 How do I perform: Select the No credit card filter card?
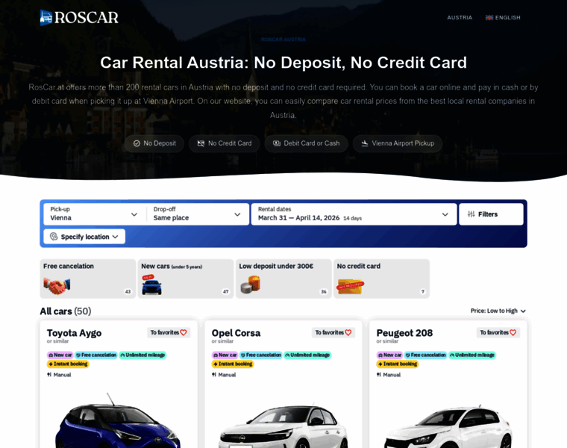pyautogui.click(x=381, y=279)
